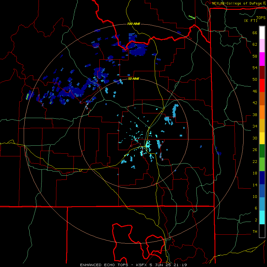Click the legend value 58
The height and width of the screenshot is (267, 267).
pyautogui.click(x=255, y=56)
